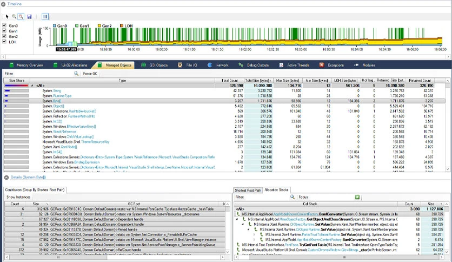Click the allocation stacks Filter input field
This screenshot has height=262, width=452.
[267, 197]
